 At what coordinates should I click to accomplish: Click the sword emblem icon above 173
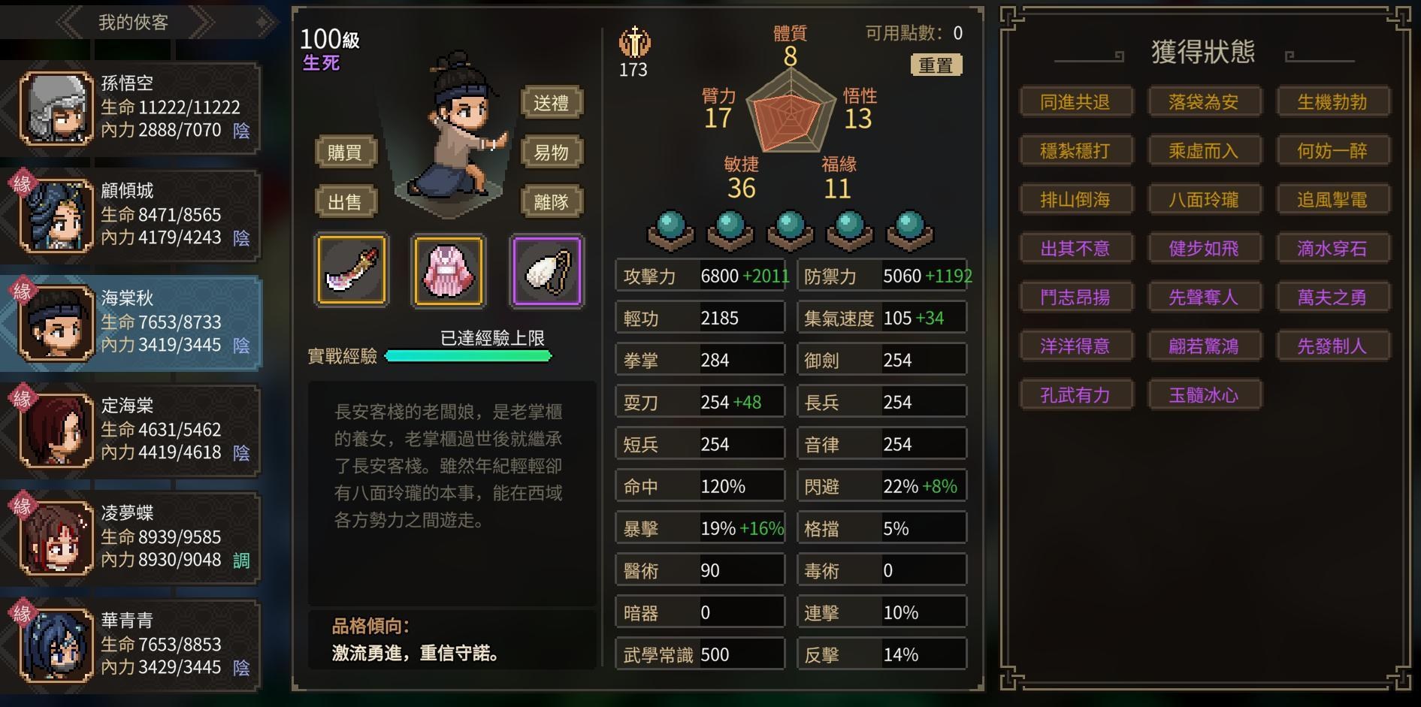pyautogui.click(x=634, y=43)
